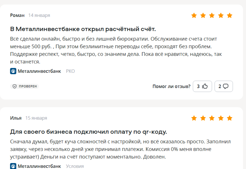Viewport: 246px width, 169px height.
Task: Click the Металлинвестбанк logo in Roman's review
Action: coord(13,71)
